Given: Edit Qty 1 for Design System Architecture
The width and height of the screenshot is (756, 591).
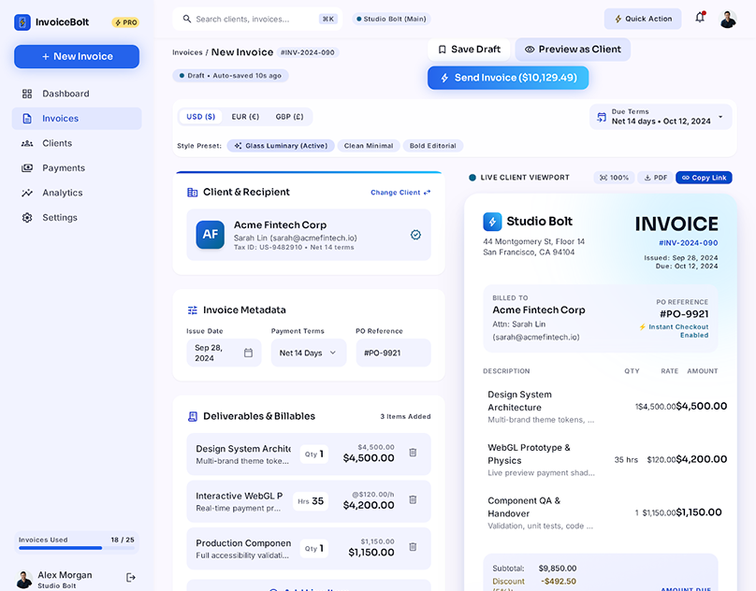Looking at the screenshot, I should coord(313,454).
